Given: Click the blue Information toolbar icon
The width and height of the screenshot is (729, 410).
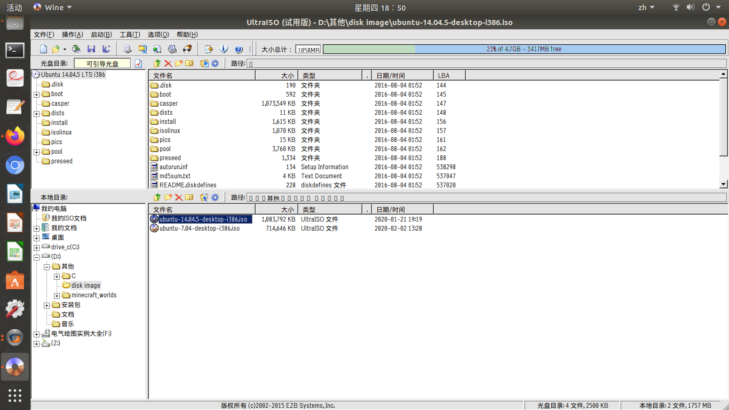Looking at the screenshot, I should tap(224, 49).
